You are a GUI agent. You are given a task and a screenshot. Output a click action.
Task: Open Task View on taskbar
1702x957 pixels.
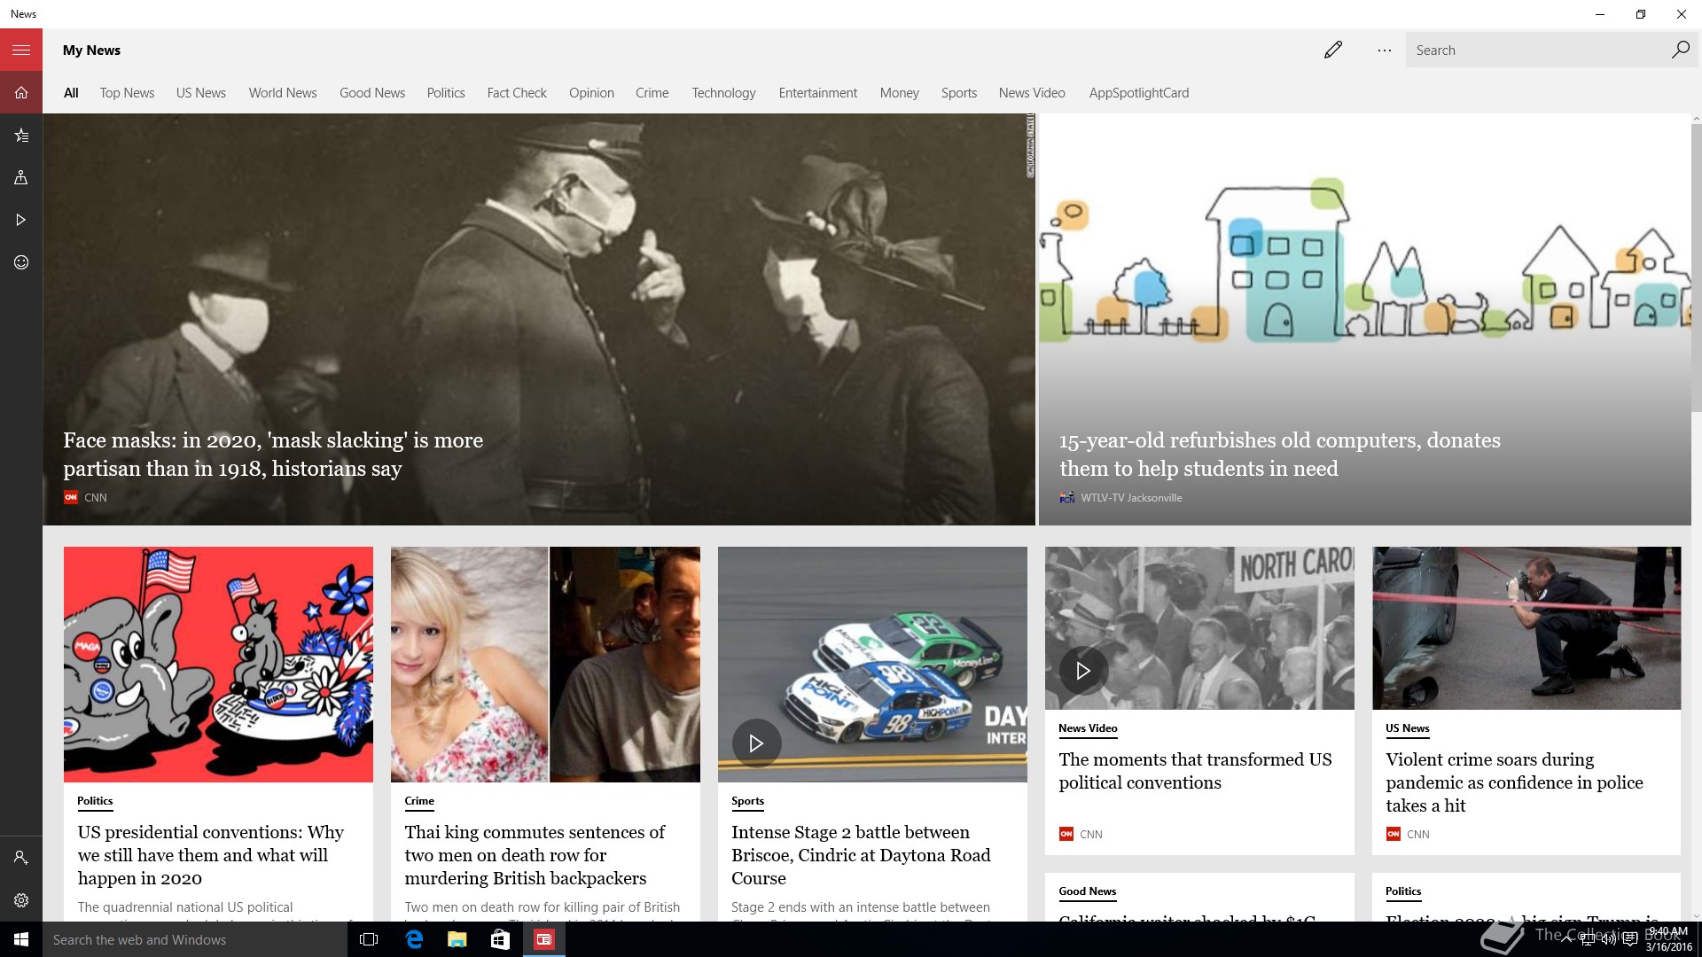[x=369, y=939]
